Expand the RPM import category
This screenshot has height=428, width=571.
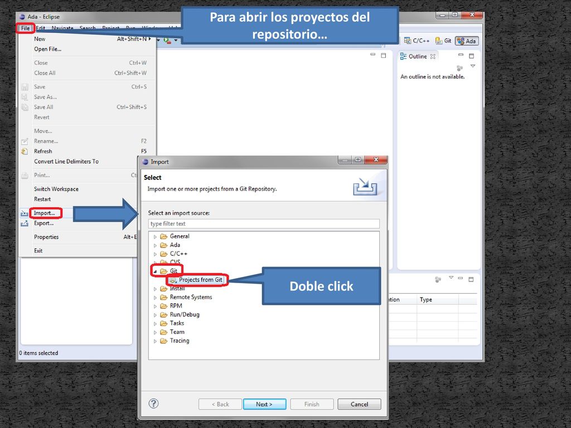155,307
